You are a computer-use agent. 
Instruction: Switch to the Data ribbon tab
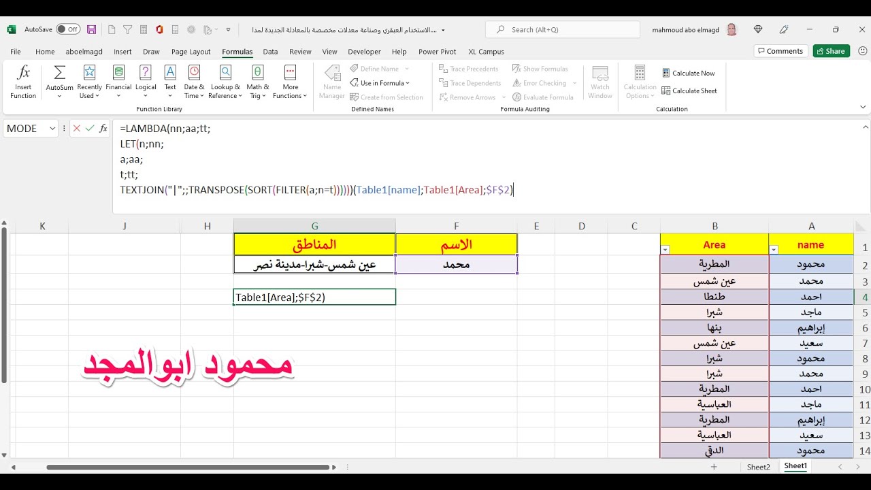(270, 52)
